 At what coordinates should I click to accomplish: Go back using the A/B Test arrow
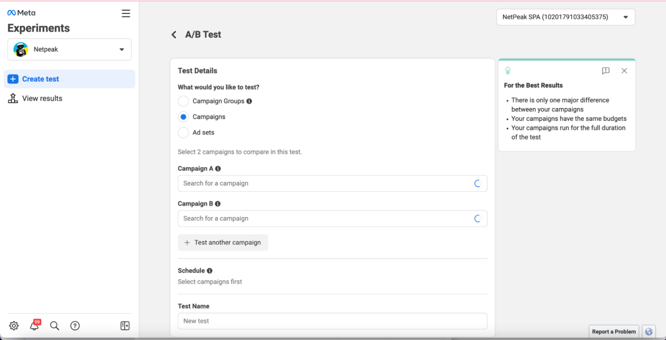point(174,34)
